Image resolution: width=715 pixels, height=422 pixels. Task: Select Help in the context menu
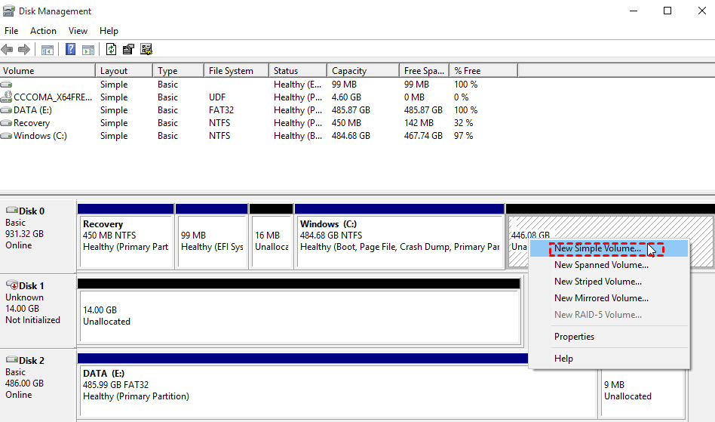tap(609, 359)
